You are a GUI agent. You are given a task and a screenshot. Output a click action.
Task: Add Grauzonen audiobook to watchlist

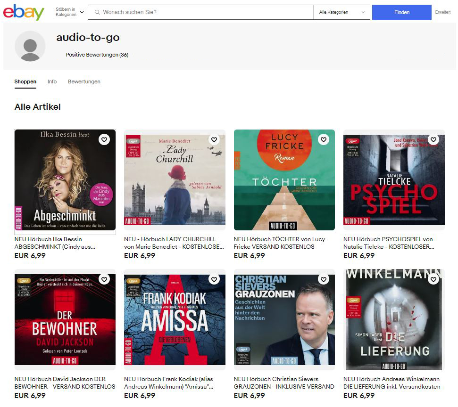[x=324, y=279]
